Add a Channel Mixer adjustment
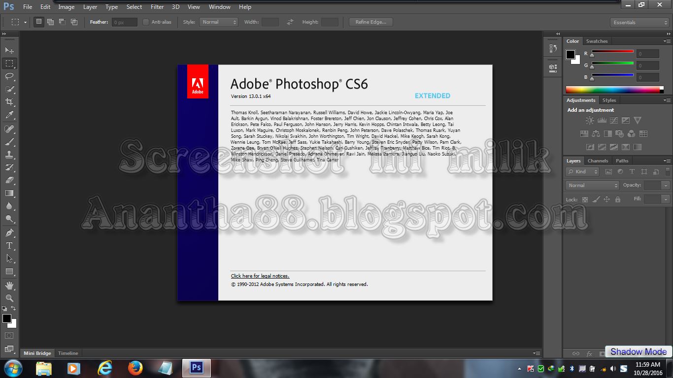The height and width of the screenshot is (378, 673). pos(632,133)
